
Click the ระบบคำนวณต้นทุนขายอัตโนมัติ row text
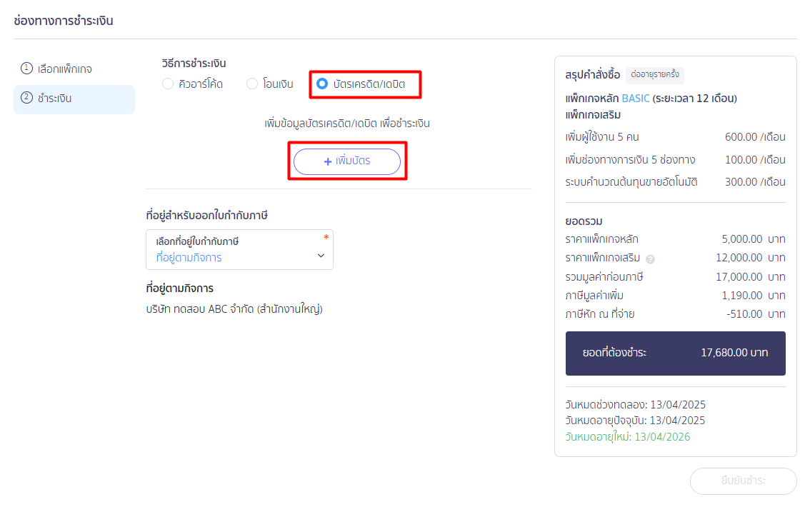tap(631, 182)
